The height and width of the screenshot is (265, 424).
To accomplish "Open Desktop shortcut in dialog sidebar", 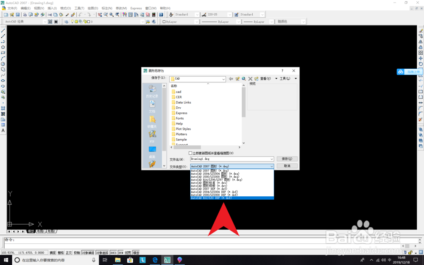I will (x=152, y=152).
